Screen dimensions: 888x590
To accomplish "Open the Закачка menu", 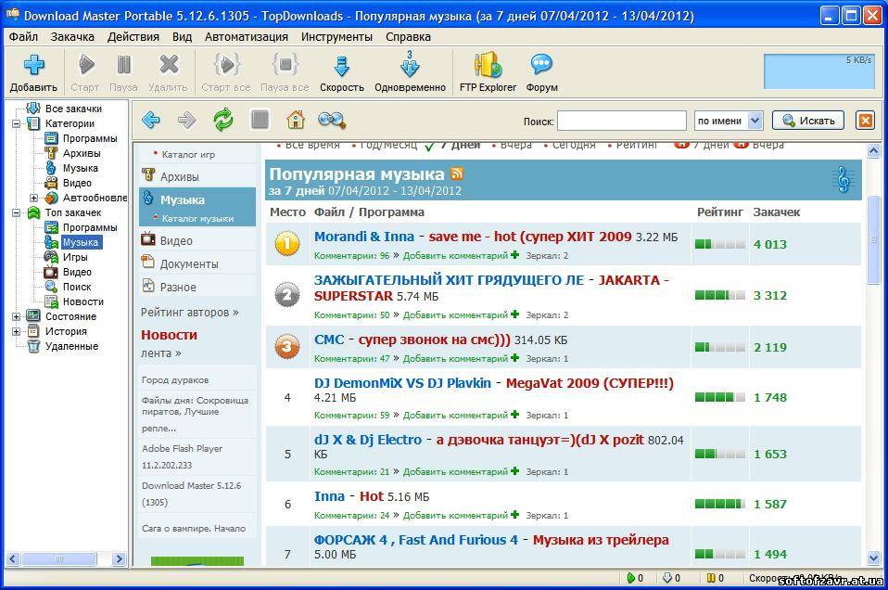I will tap(72, 37).
